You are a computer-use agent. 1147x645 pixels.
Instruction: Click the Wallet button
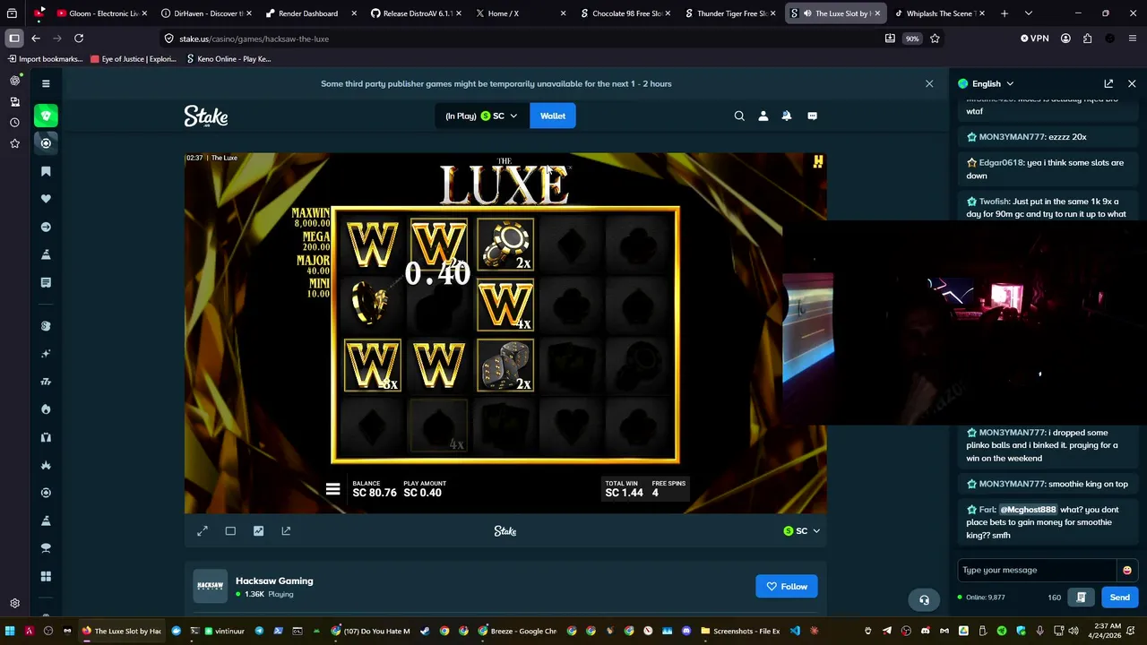click(553, 116)
